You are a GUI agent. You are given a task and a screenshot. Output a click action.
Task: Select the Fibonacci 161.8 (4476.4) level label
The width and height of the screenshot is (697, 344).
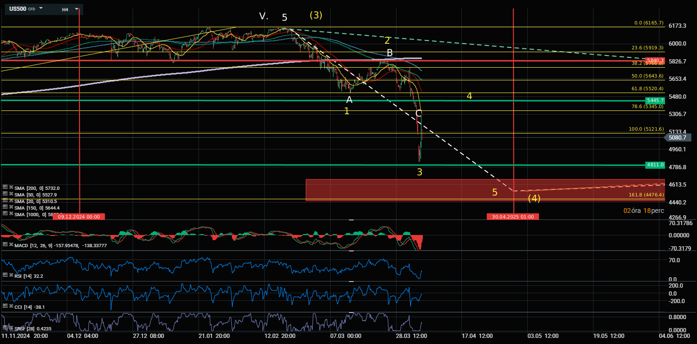tap(646, 195)
